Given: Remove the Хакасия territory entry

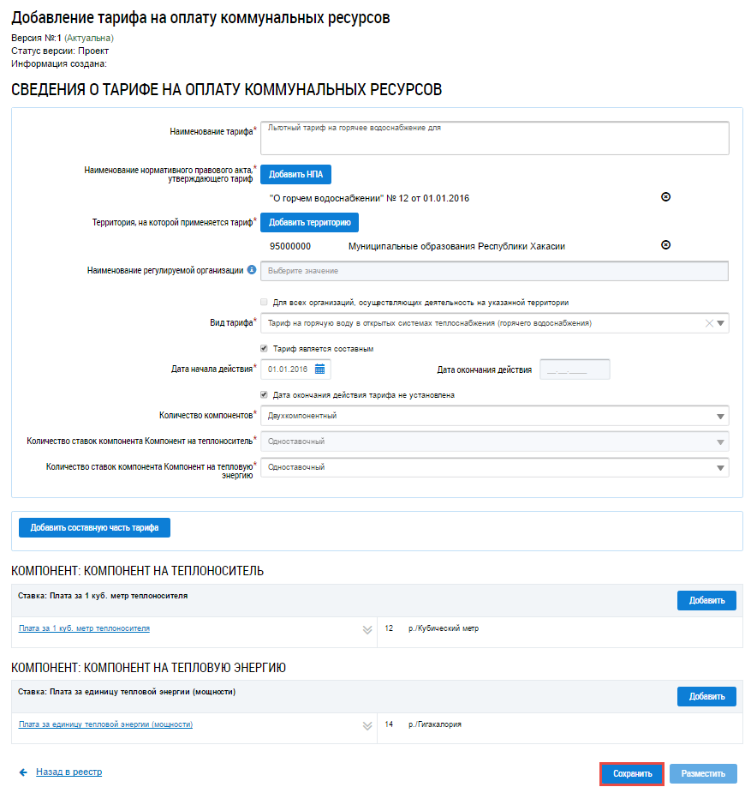Looking at the screenshot, I should (x=665, y=245).
